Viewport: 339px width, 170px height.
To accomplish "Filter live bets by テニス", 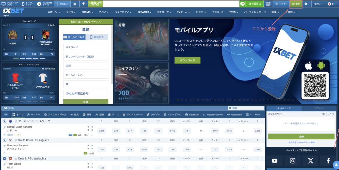I will tap(113, 115).
